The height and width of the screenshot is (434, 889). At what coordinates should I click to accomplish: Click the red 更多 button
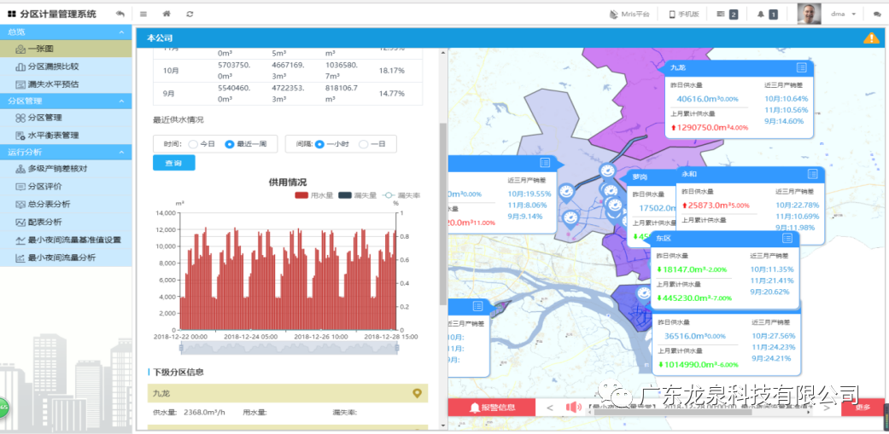pos(863,407)
